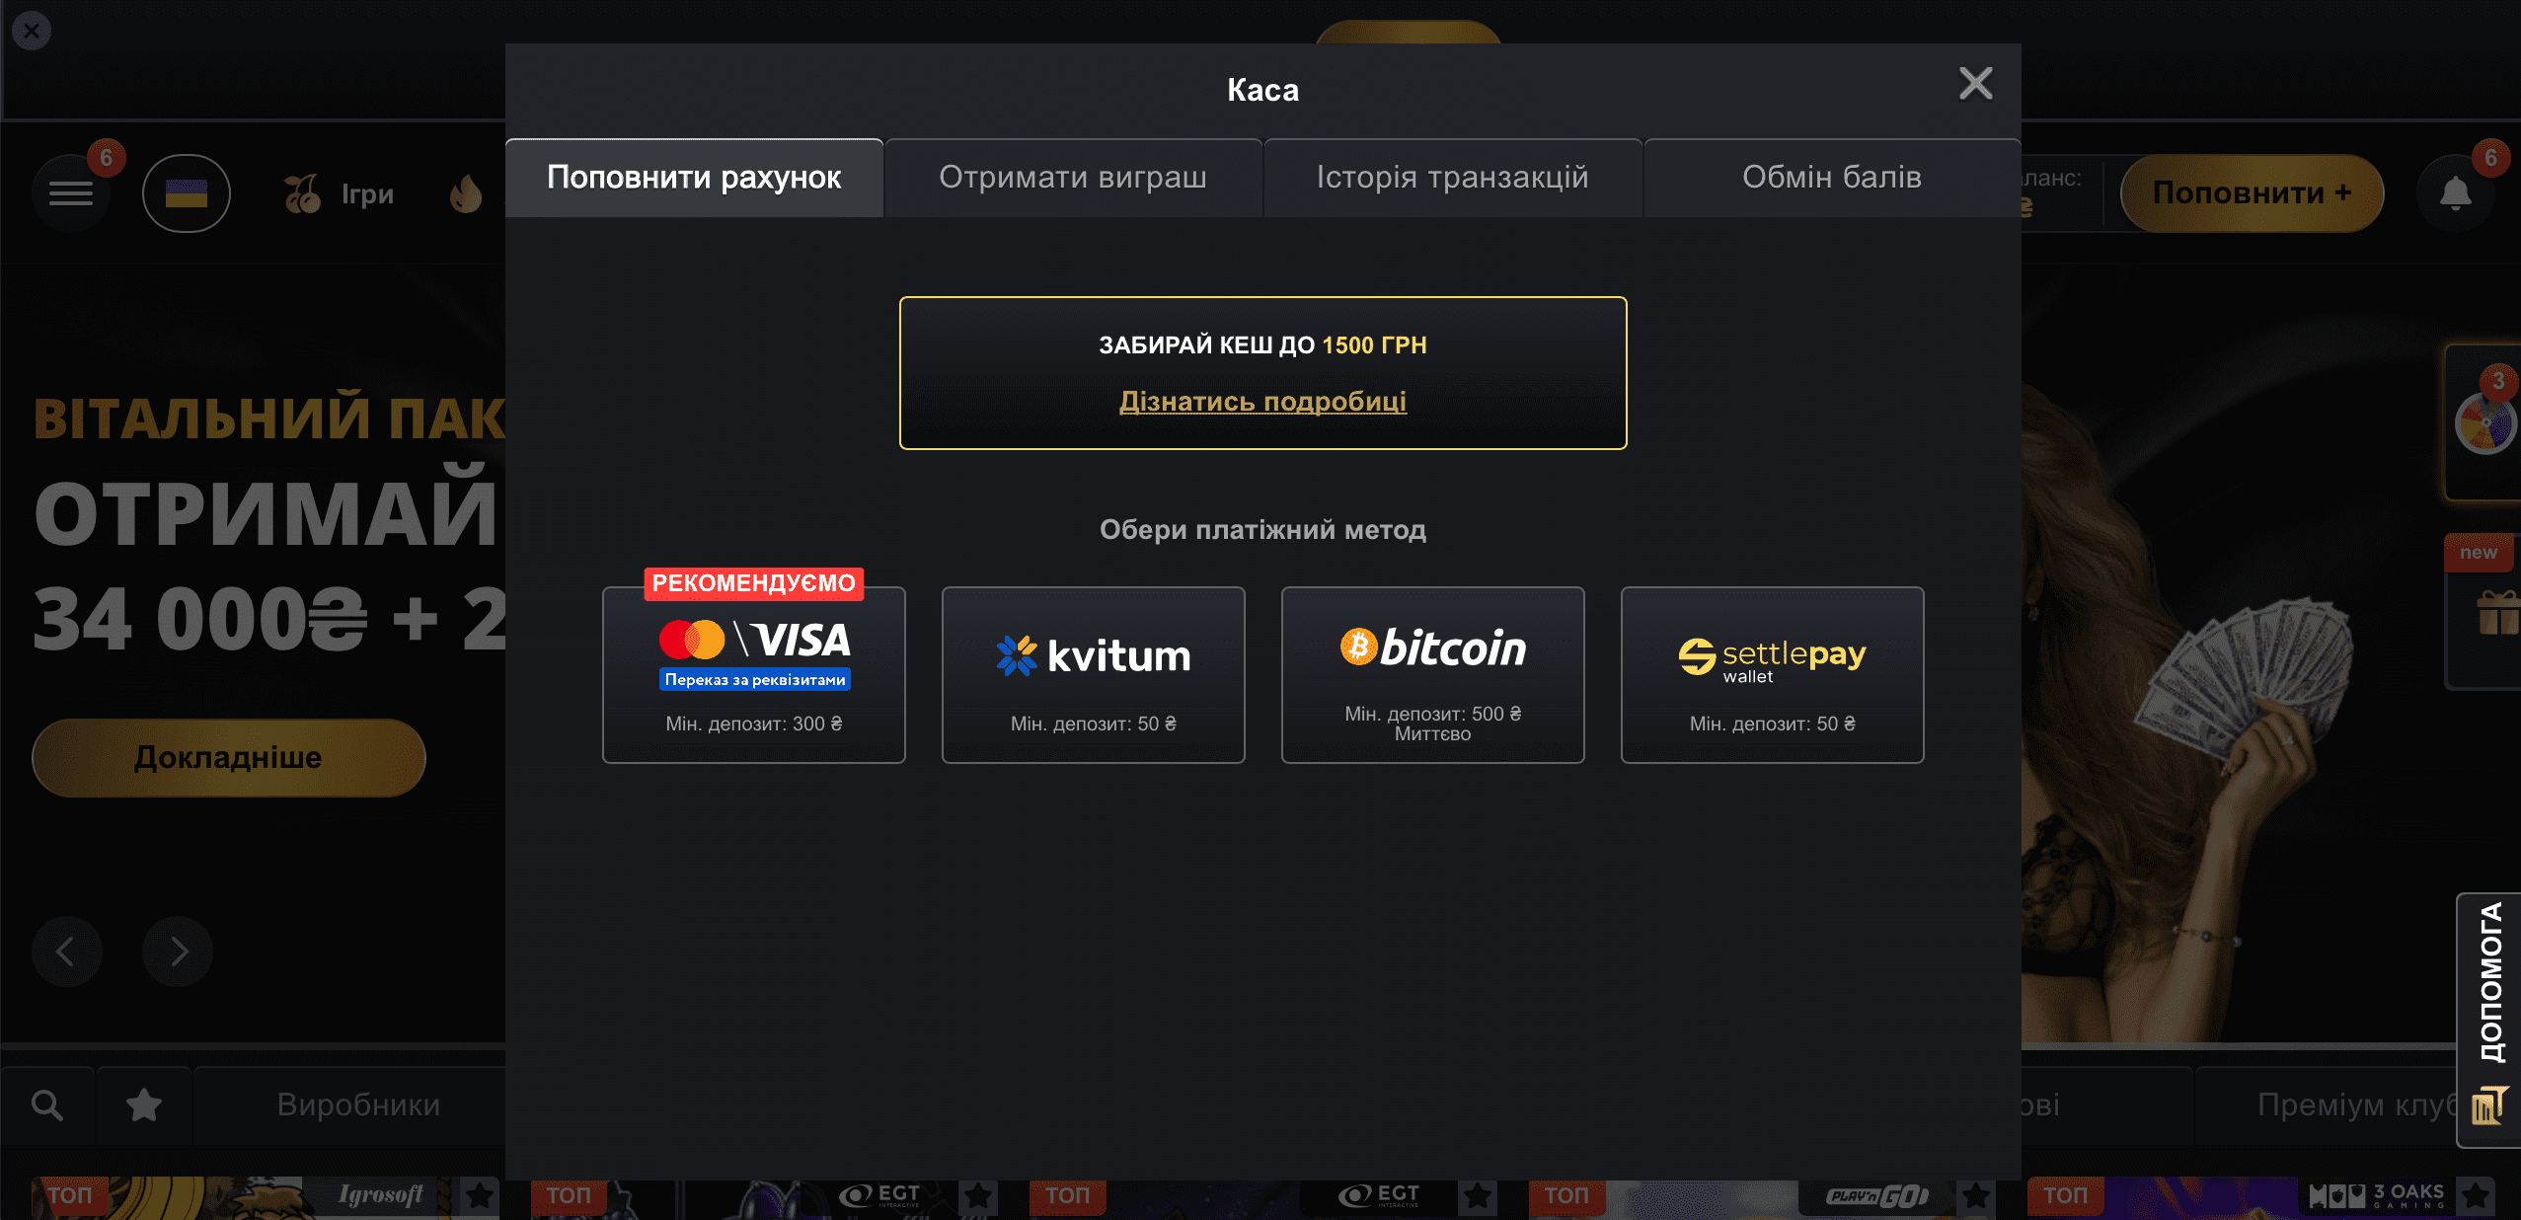The width and height of the screenshot is (2521, 1220).
Task: Click the Докладніше welcome pack button
Action: coord(223,757)
